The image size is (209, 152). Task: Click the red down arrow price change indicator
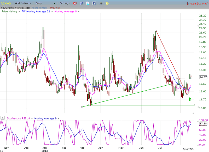(188, 3)
